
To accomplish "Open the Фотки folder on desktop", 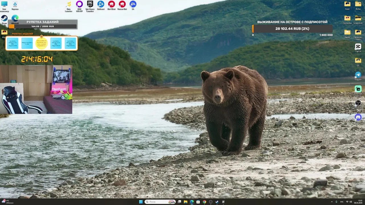I will (358, 5).
